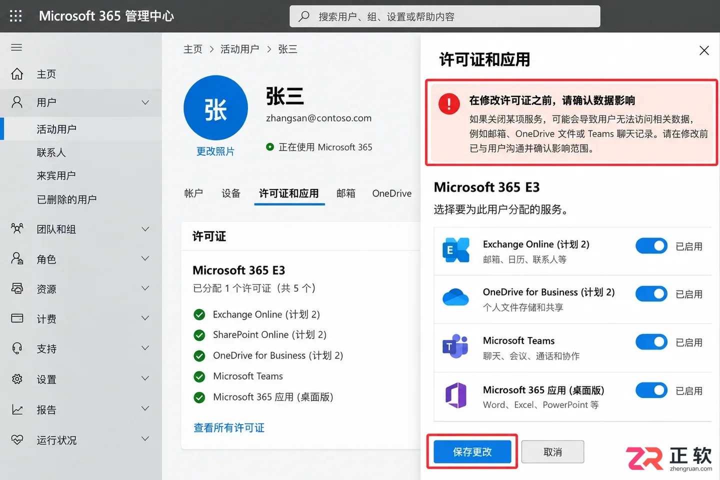Click the search magnifier icon
This screenshot has width=720, height=480.
pyautogui.click(x=303, y=16)
